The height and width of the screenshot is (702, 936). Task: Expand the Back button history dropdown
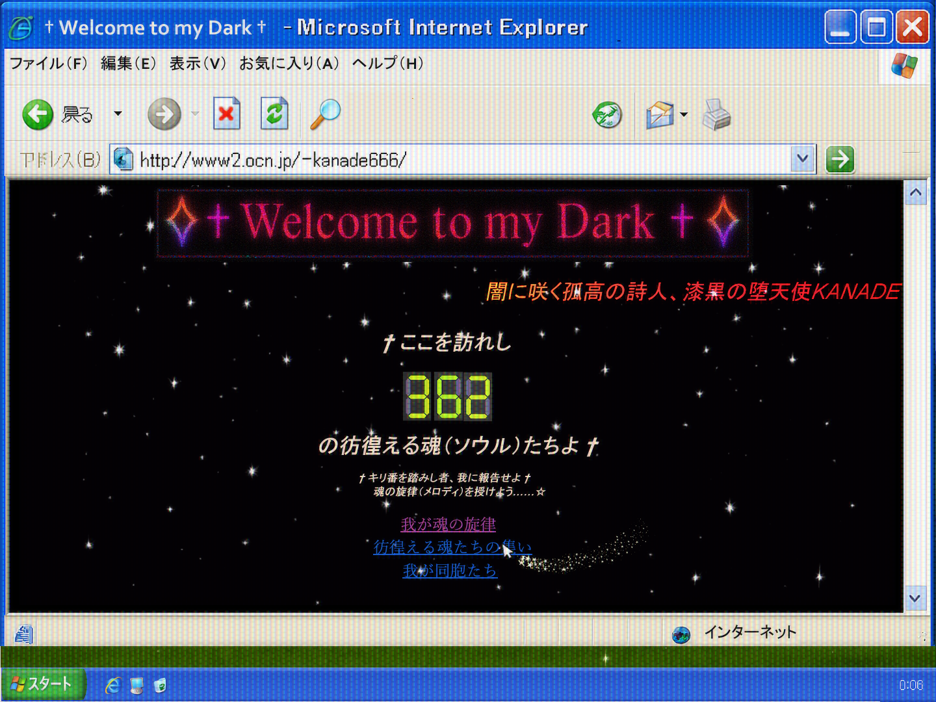[x=118, y=114]
